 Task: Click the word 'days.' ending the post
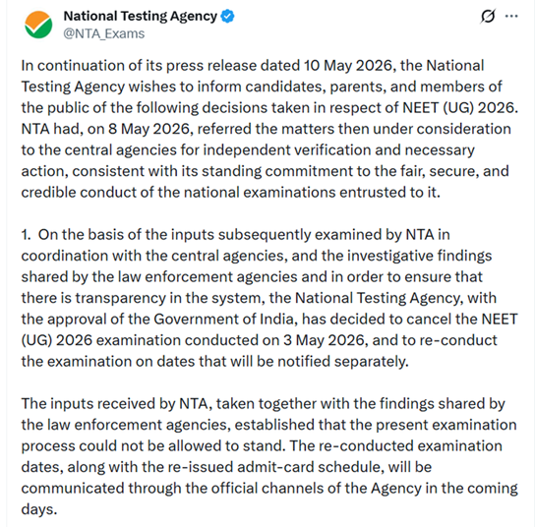[x=39, y=509]
